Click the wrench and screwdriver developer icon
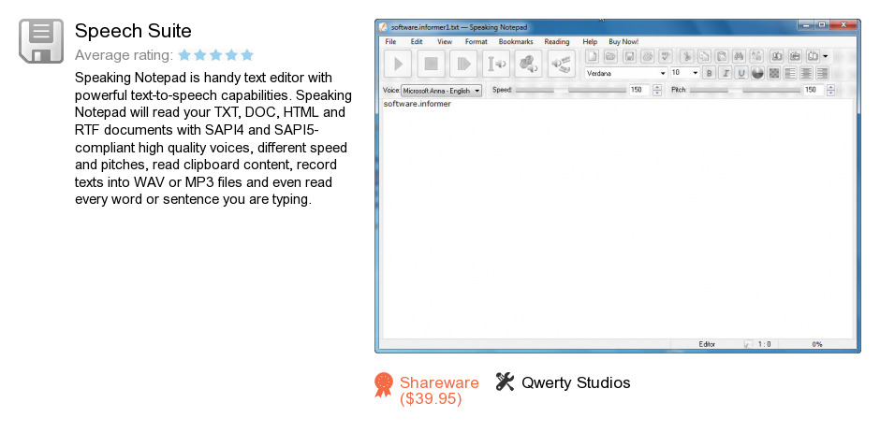 506,382
